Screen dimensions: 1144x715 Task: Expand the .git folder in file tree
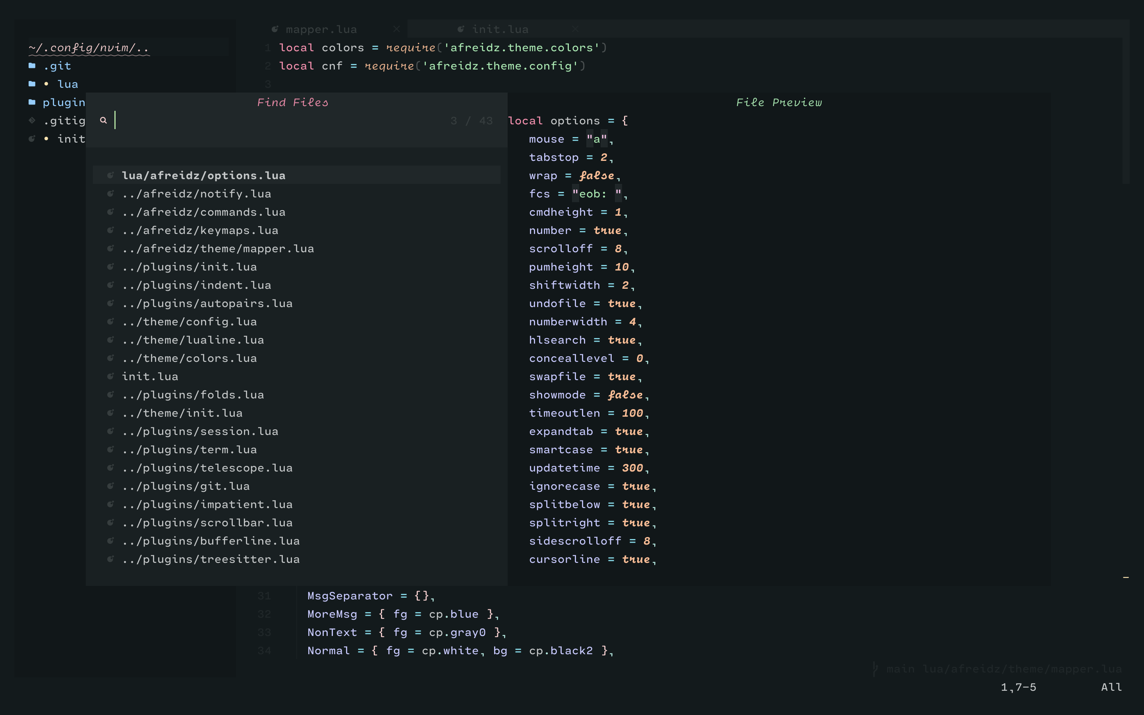coord(57,66)
